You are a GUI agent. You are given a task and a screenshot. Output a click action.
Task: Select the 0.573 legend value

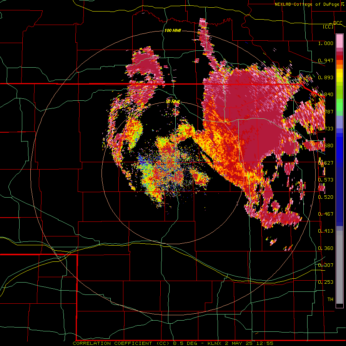326,180
